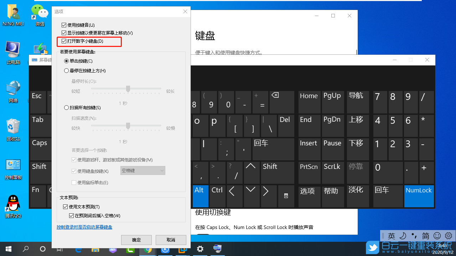Open the Start menu
Image resolution: width=456 pixels, height=256 pixels.
tap(8, 249)
